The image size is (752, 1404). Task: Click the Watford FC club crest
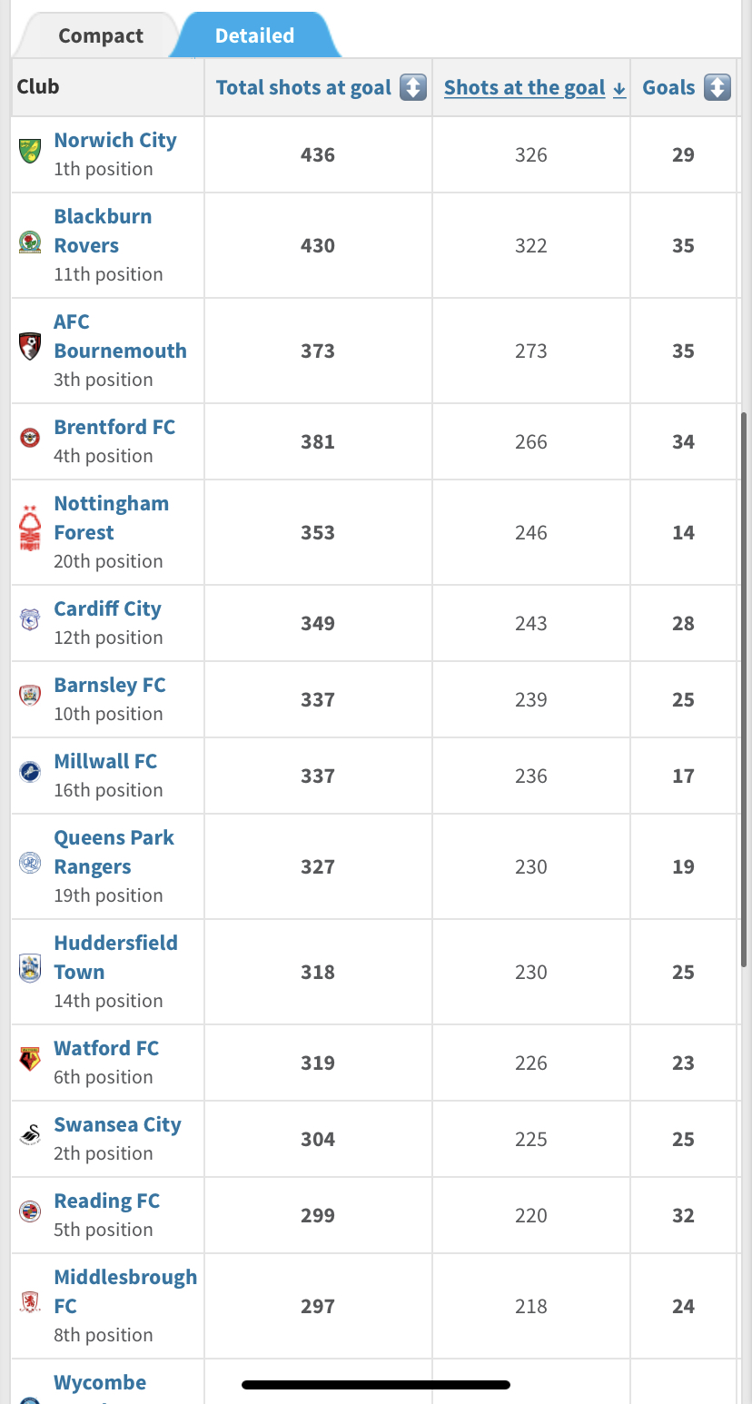(30, 1059)
